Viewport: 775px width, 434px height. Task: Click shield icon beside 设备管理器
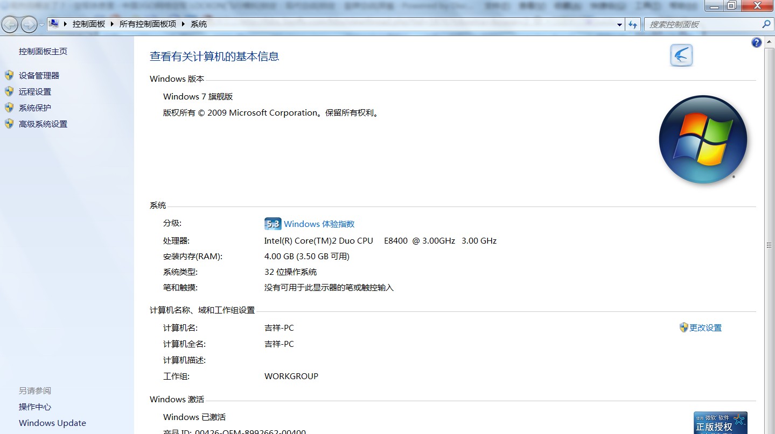(9, 75)
